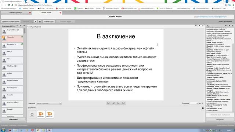Image resolution: width=235 pixels, height=132 pixels.
Task: Select participant andrey
Action: point(12,75)
